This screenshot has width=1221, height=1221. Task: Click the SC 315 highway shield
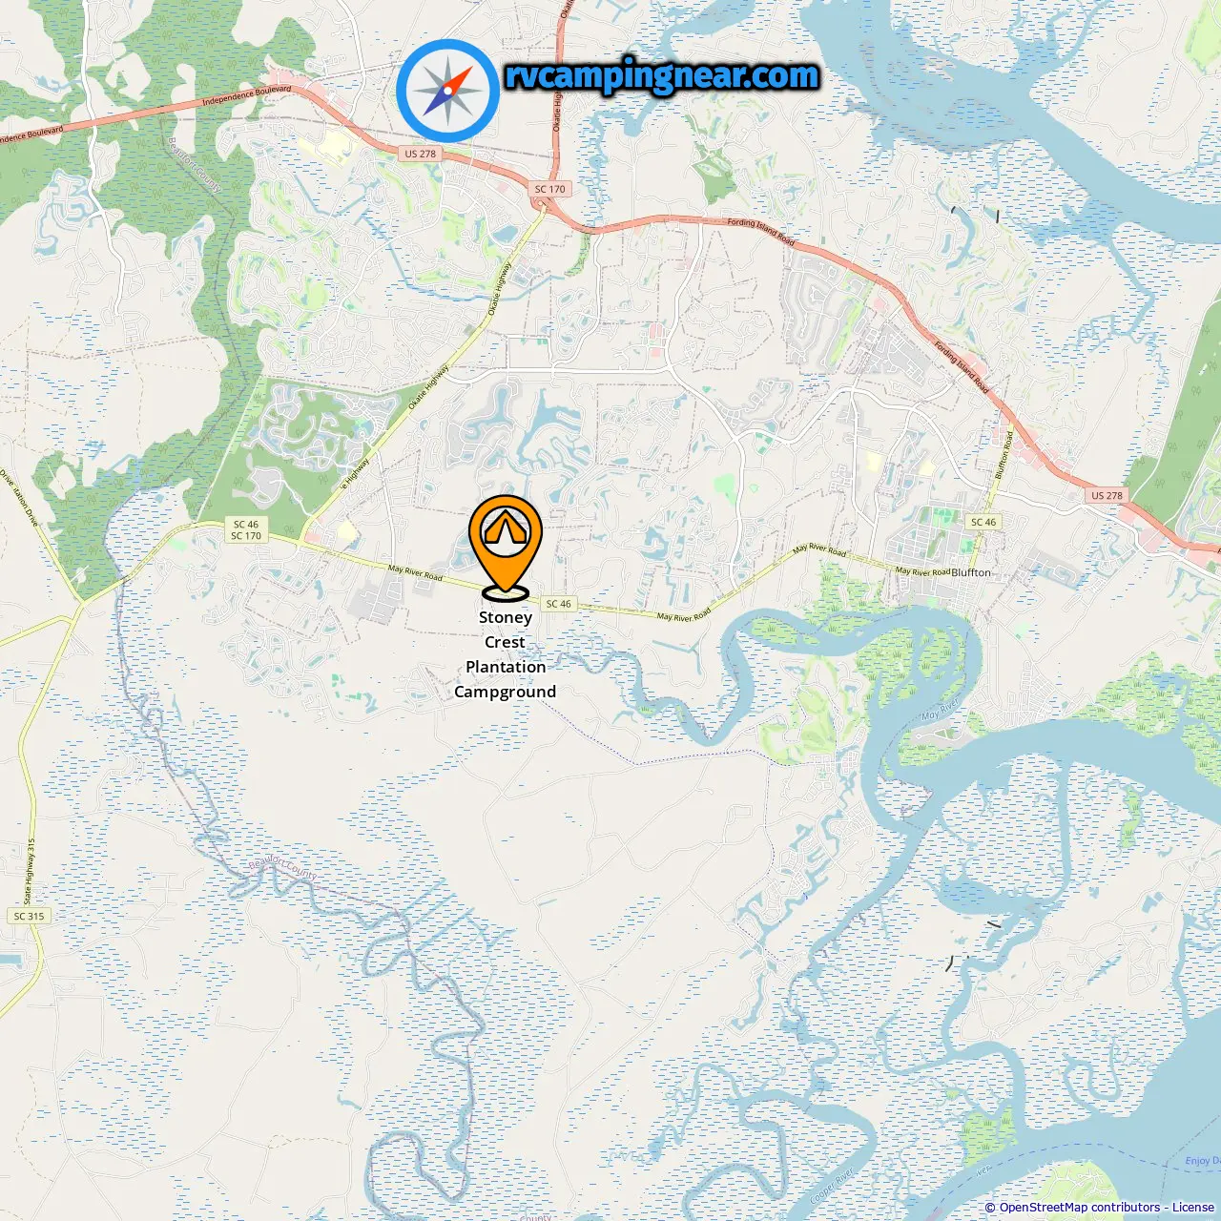pos(29,916)
